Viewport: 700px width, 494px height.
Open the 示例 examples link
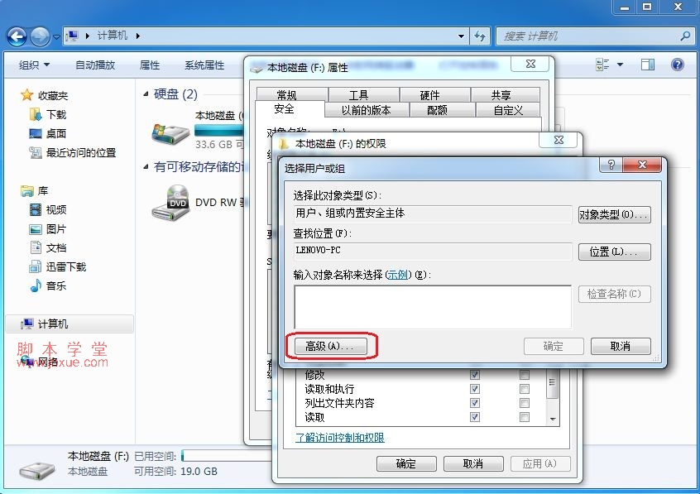click(x=398, y=275)
